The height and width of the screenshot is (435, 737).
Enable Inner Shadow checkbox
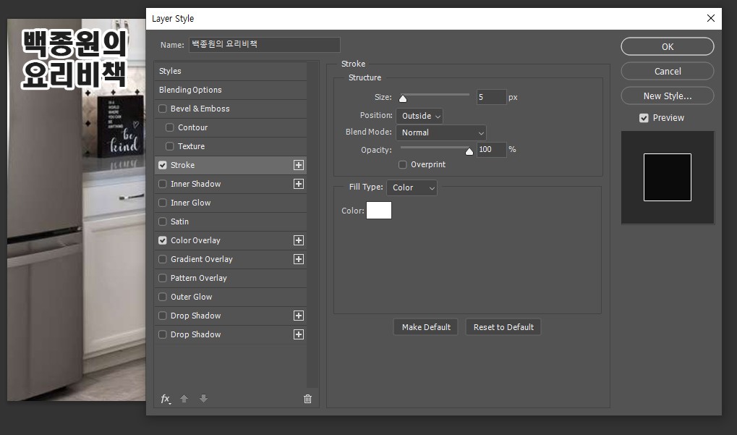[163, 184]
